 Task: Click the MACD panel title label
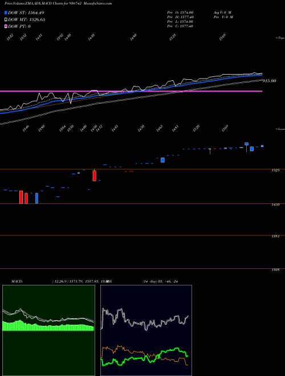click(17, 281)
